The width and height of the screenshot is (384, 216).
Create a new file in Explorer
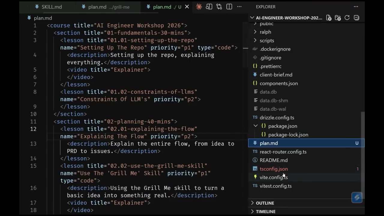[x=329, y=18]
